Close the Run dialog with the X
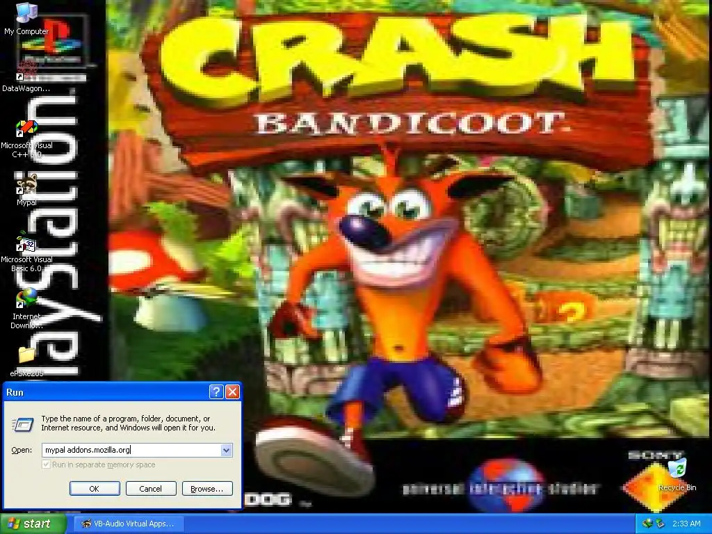Image resolution: width=712 pixels, height=534 pixels. coord(232,392)
